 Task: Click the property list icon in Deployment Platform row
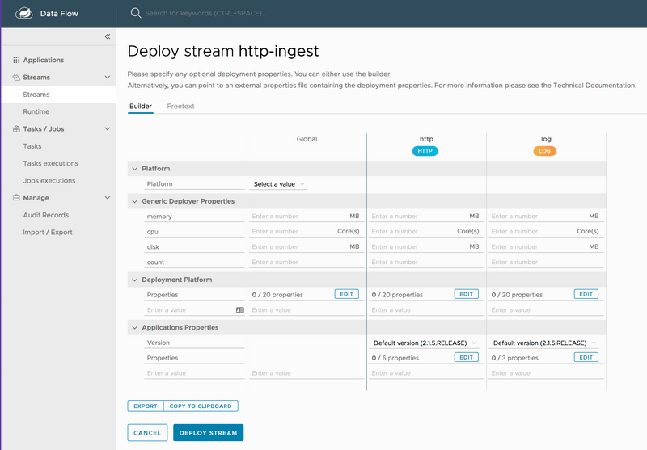tap(239, 310)
